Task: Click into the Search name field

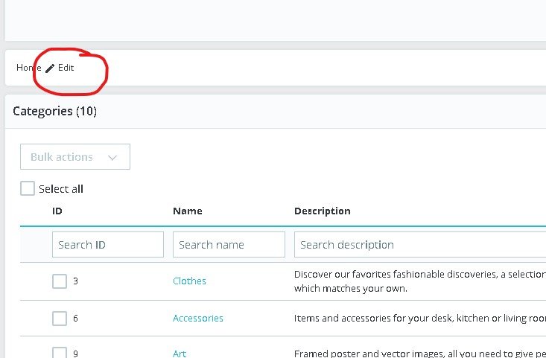Action: pos(229,245)
